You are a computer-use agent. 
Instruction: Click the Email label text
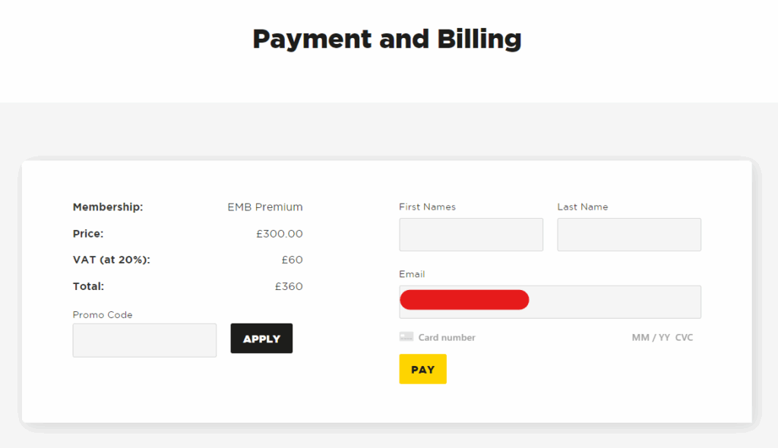pyautogui.click(x=412, y=274)
